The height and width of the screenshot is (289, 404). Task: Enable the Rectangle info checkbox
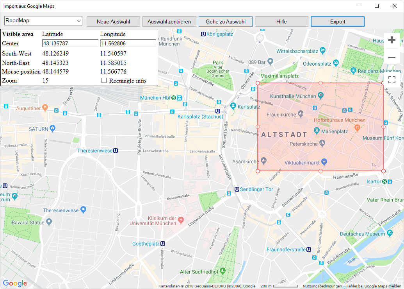(x=104, y=81)
